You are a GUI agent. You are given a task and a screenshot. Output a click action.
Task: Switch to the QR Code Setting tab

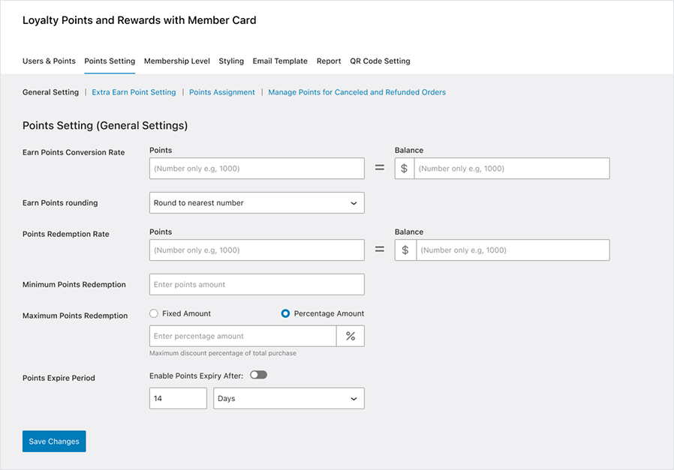[x=380, y=61]
